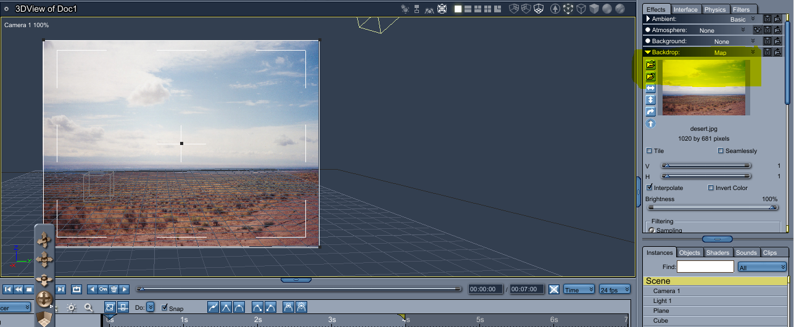The height and width of the screenshot is (327, 794).
Task: Click the first working box plane icon
Action: [x=515, y=9]
